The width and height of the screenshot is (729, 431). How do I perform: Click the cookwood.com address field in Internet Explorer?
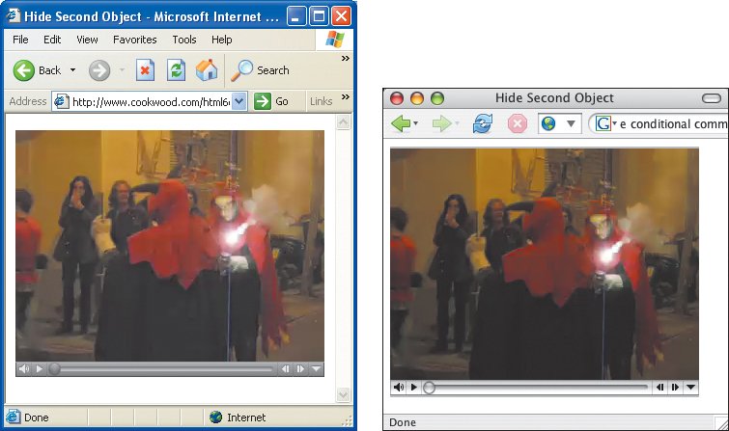coord(151,101)
